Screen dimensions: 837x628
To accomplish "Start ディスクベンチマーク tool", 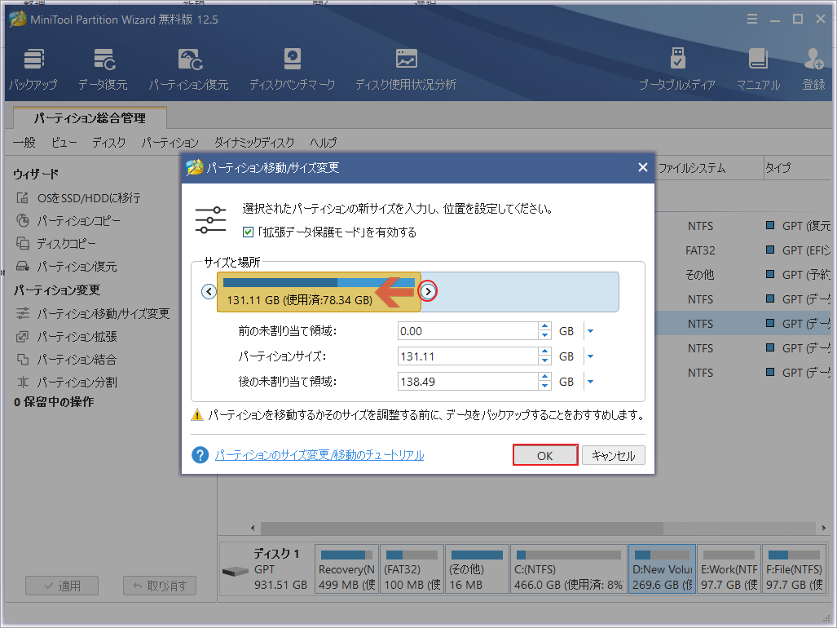I will [292, 69].
